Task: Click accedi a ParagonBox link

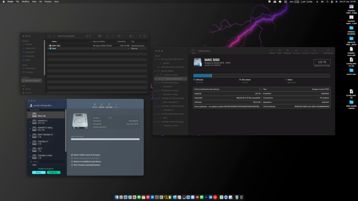Action: point(43,105)
